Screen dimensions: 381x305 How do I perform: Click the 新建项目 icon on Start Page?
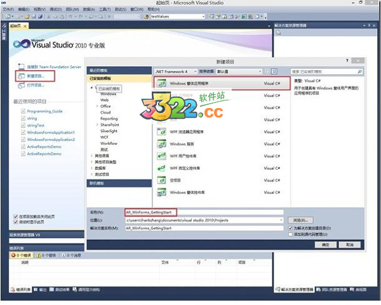[21, 76]
